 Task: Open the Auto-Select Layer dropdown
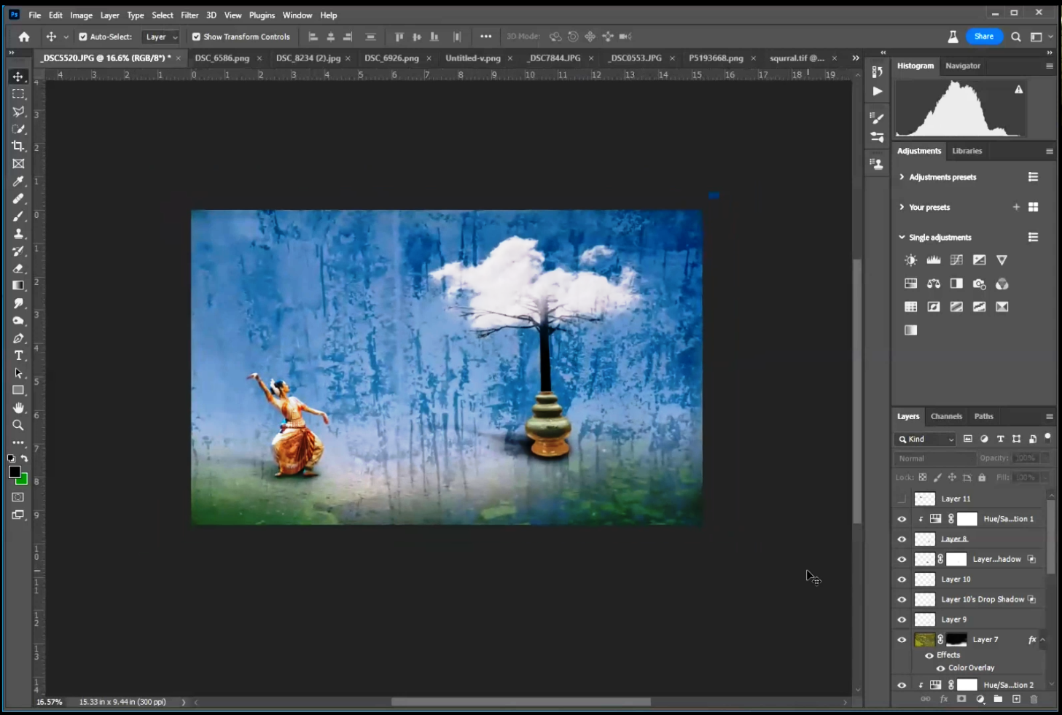[161, 36]
